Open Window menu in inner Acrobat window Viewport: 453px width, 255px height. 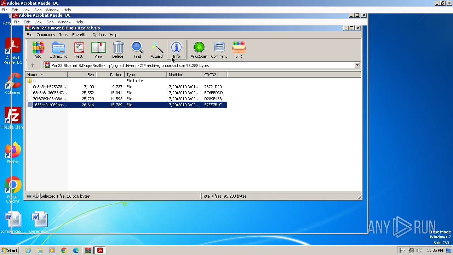(x=64, y=22)
